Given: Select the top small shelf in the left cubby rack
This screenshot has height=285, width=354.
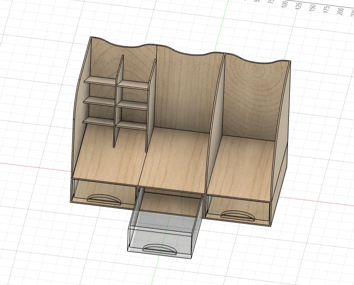Looking at the screenshot, I should (116, 82).
